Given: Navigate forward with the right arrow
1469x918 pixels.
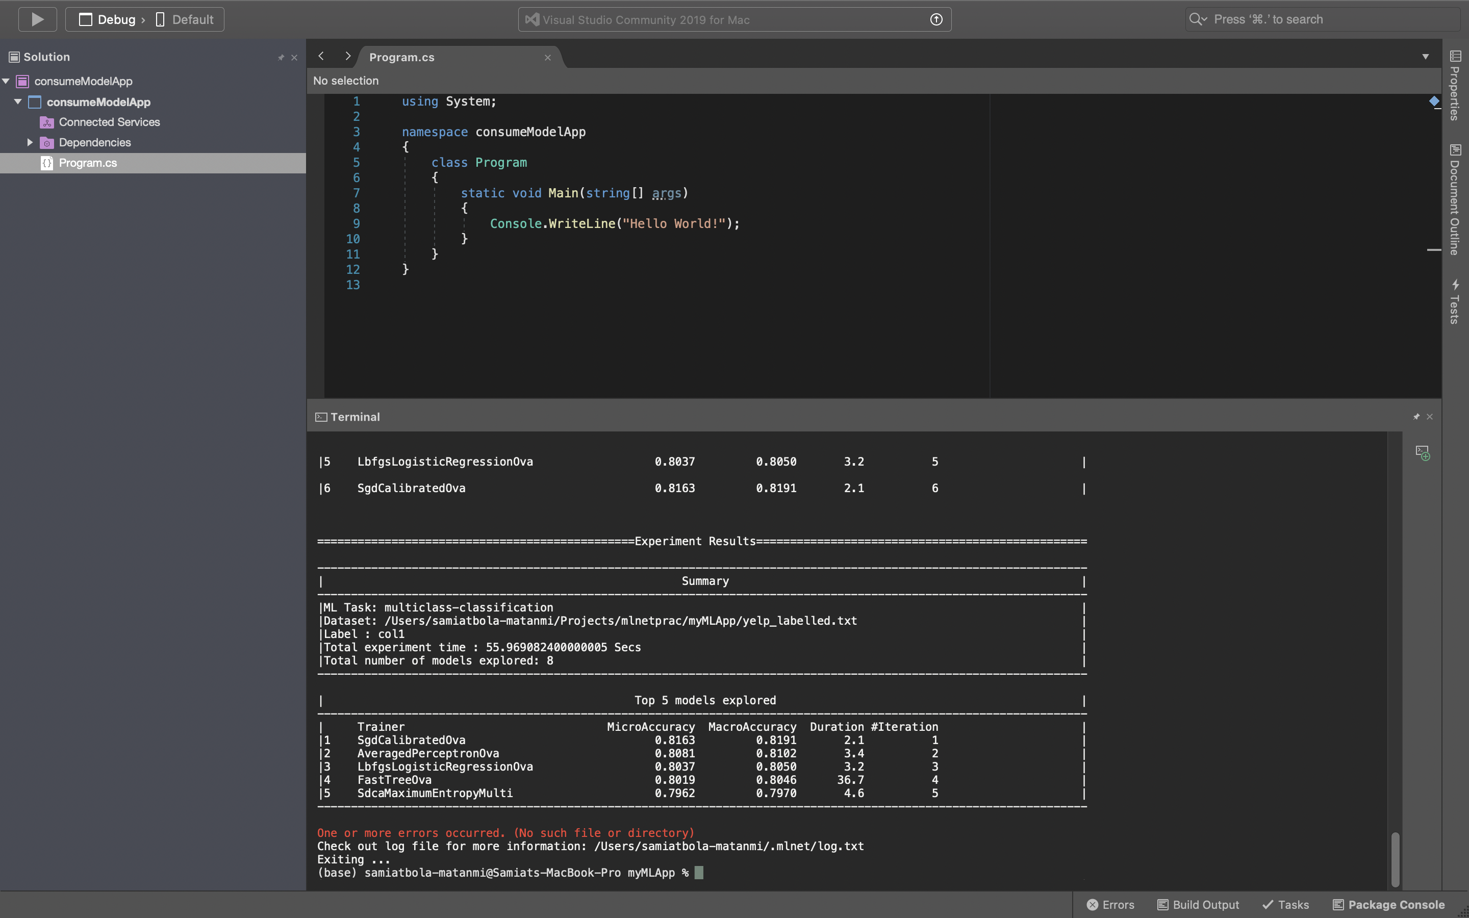Looking at the screenshot, I should [x=347, y=57].
